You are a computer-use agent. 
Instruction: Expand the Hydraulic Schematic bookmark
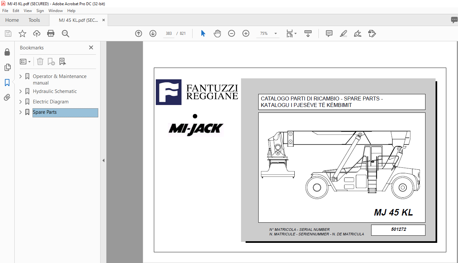coord(21,91)
